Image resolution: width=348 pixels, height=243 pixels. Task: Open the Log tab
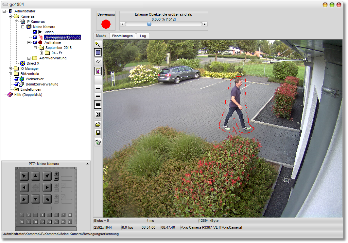point(143,36)
